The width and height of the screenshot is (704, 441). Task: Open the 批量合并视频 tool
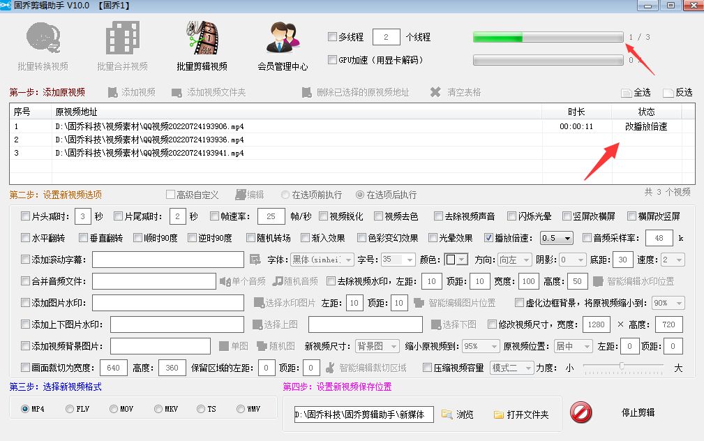pyautogui.click(x=121, y=45)
